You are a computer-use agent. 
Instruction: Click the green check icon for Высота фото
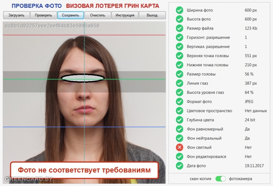179,19
